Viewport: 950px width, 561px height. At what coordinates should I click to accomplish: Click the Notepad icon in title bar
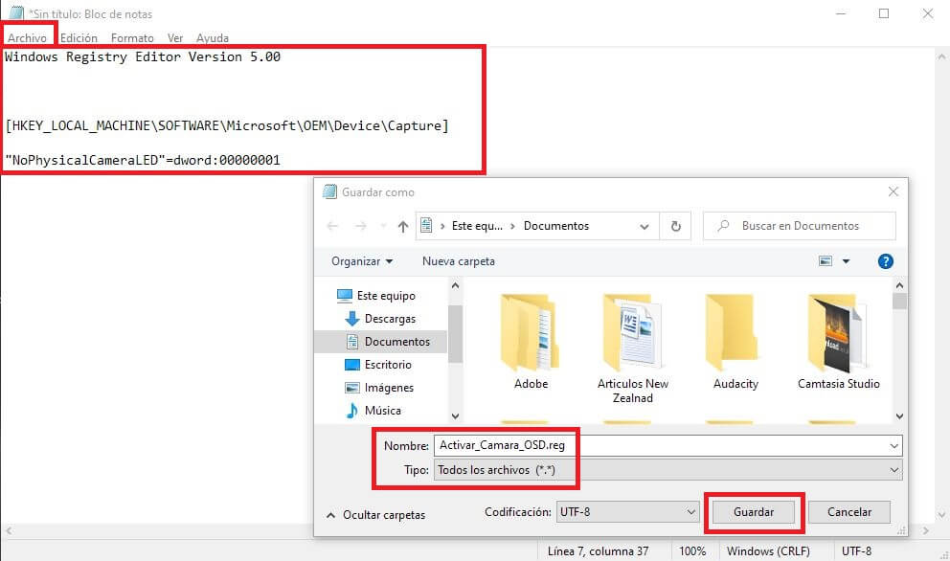(16, 12)
